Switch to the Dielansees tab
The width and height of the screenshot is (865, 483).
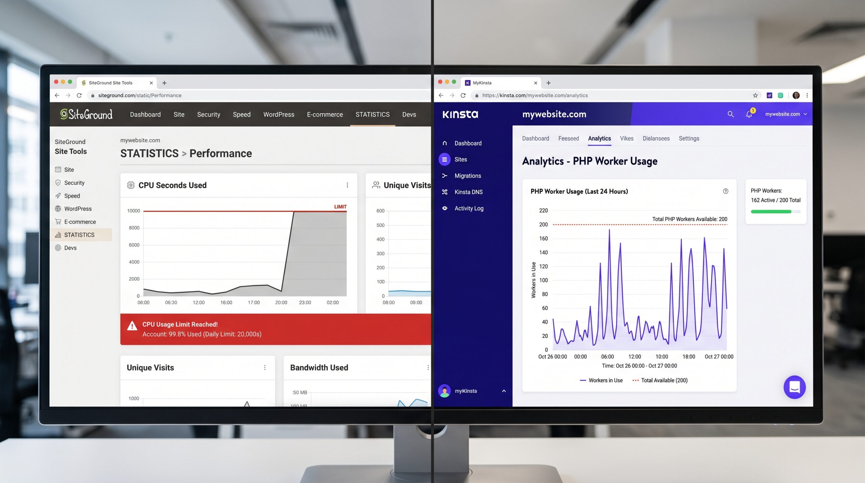point(656,139)
